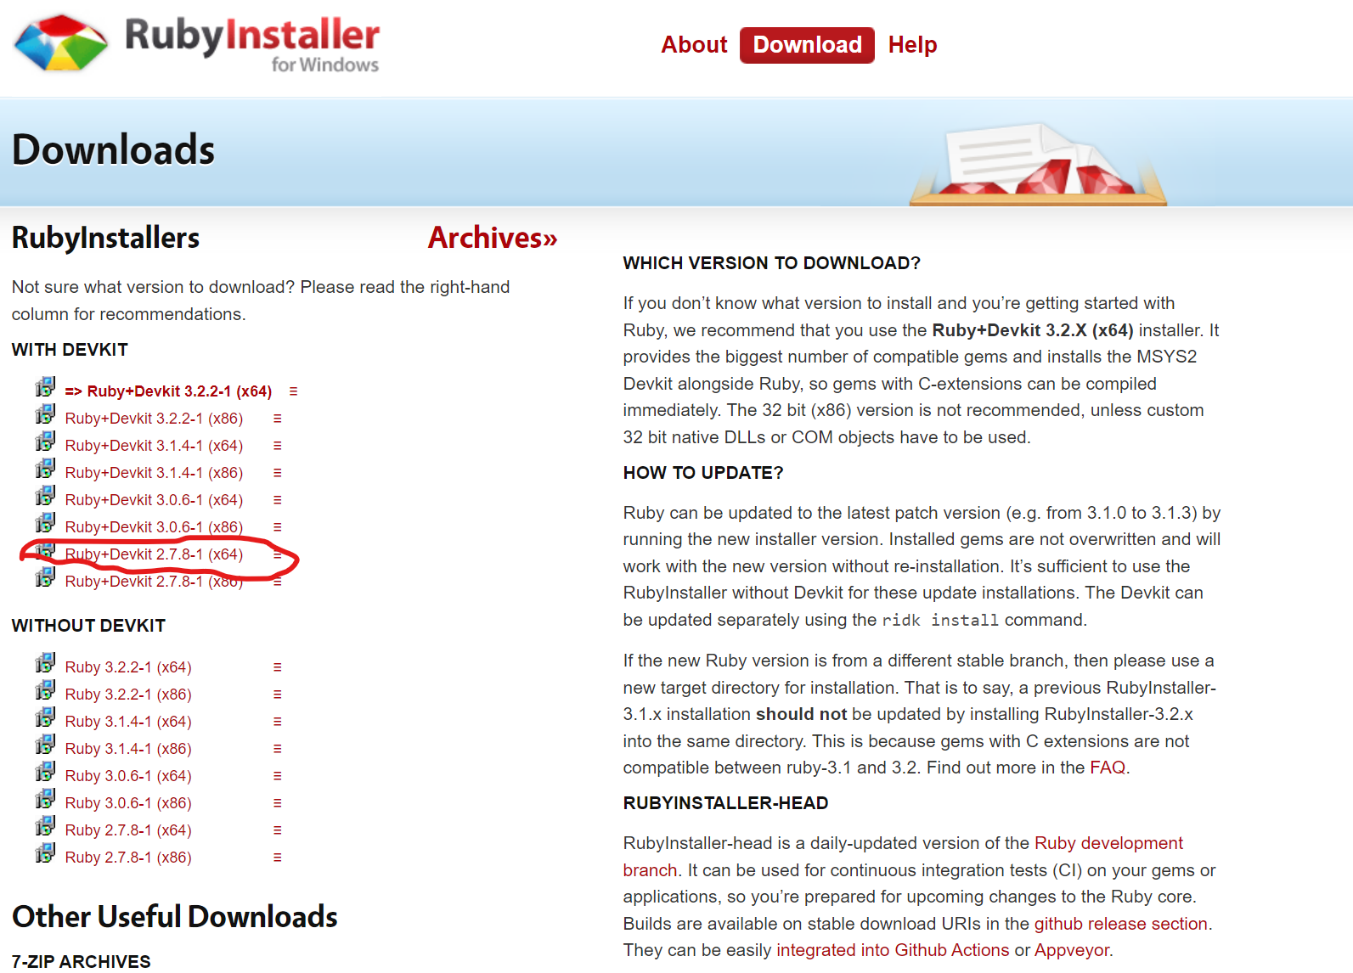Download Ruby 3.0.6-1 (x86) without Devkit
The image size is (1353, 973).
pyautogui.click(x=128, y=803)
